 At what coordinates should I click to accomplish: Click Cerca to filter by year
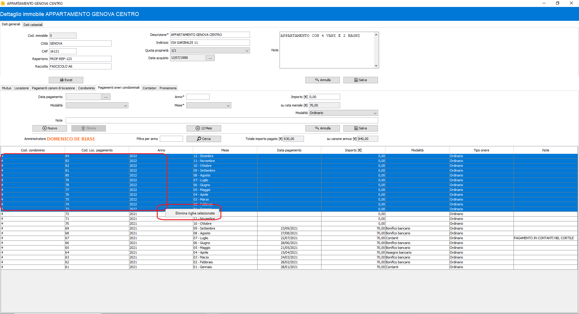tap(204, 139)
